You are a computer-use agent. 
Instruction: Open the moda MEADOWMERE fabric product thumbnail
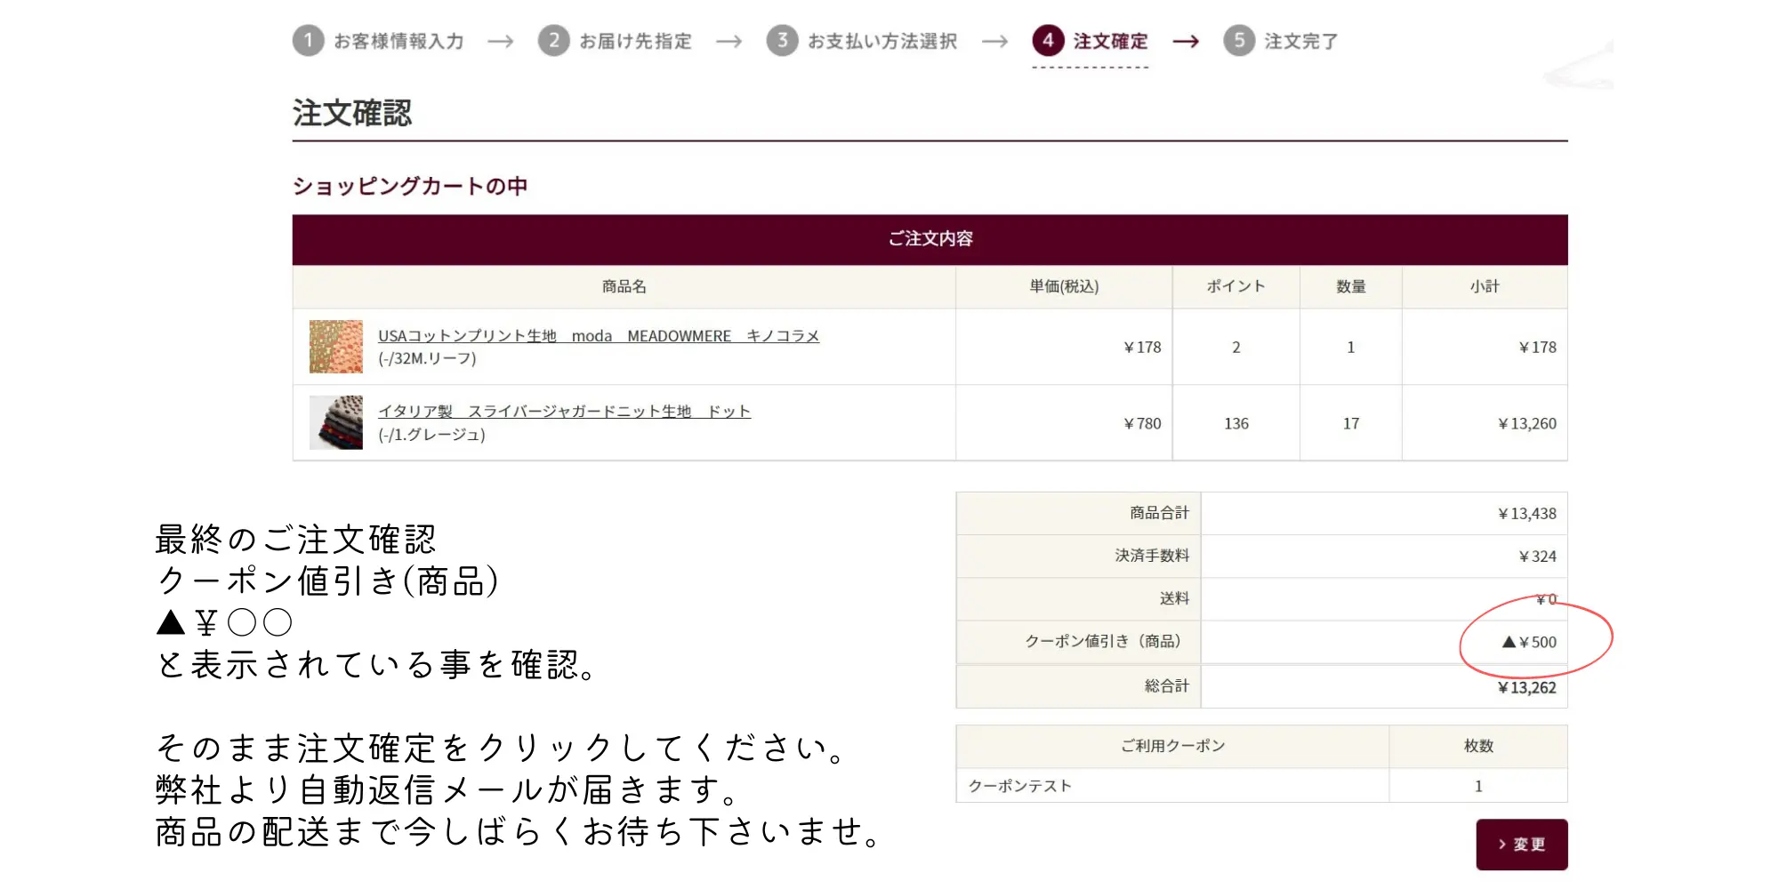tap(336, 347)
